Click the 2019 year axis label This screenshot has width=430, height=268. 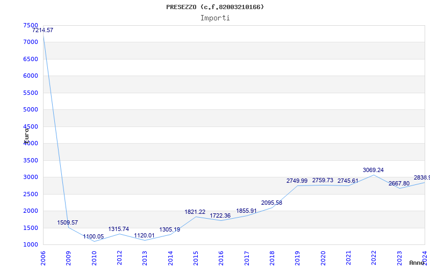click(x=298, y=258)
